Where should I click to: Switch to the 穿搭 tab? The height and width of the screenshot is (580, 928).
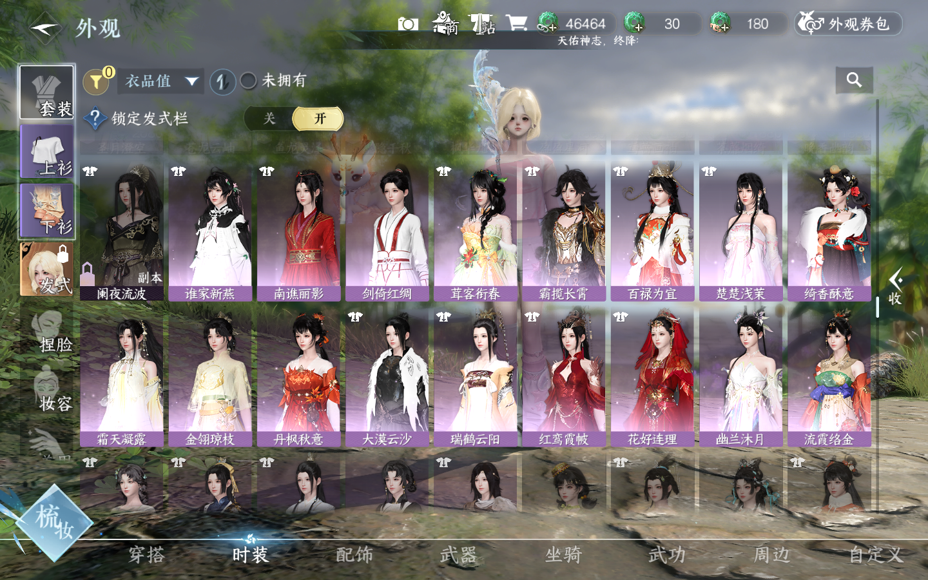pos(146,556)
